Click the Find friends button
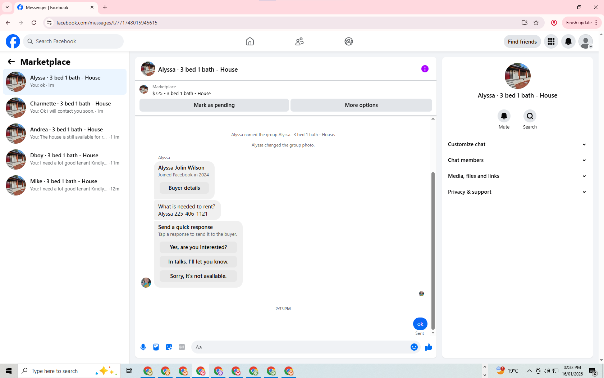The width and height of the screenshot is (604, 378). coord(522,41)
